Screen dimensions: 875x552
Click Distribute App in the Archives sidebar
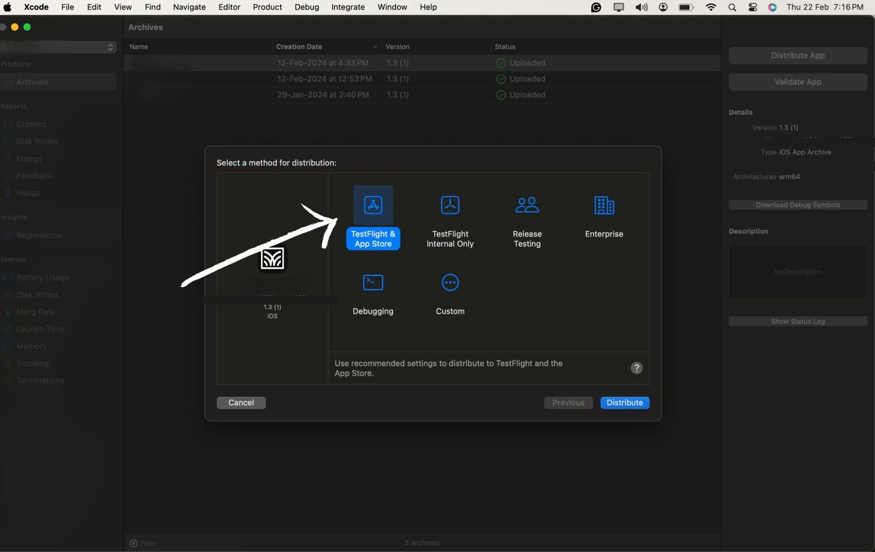coord(798,55)
